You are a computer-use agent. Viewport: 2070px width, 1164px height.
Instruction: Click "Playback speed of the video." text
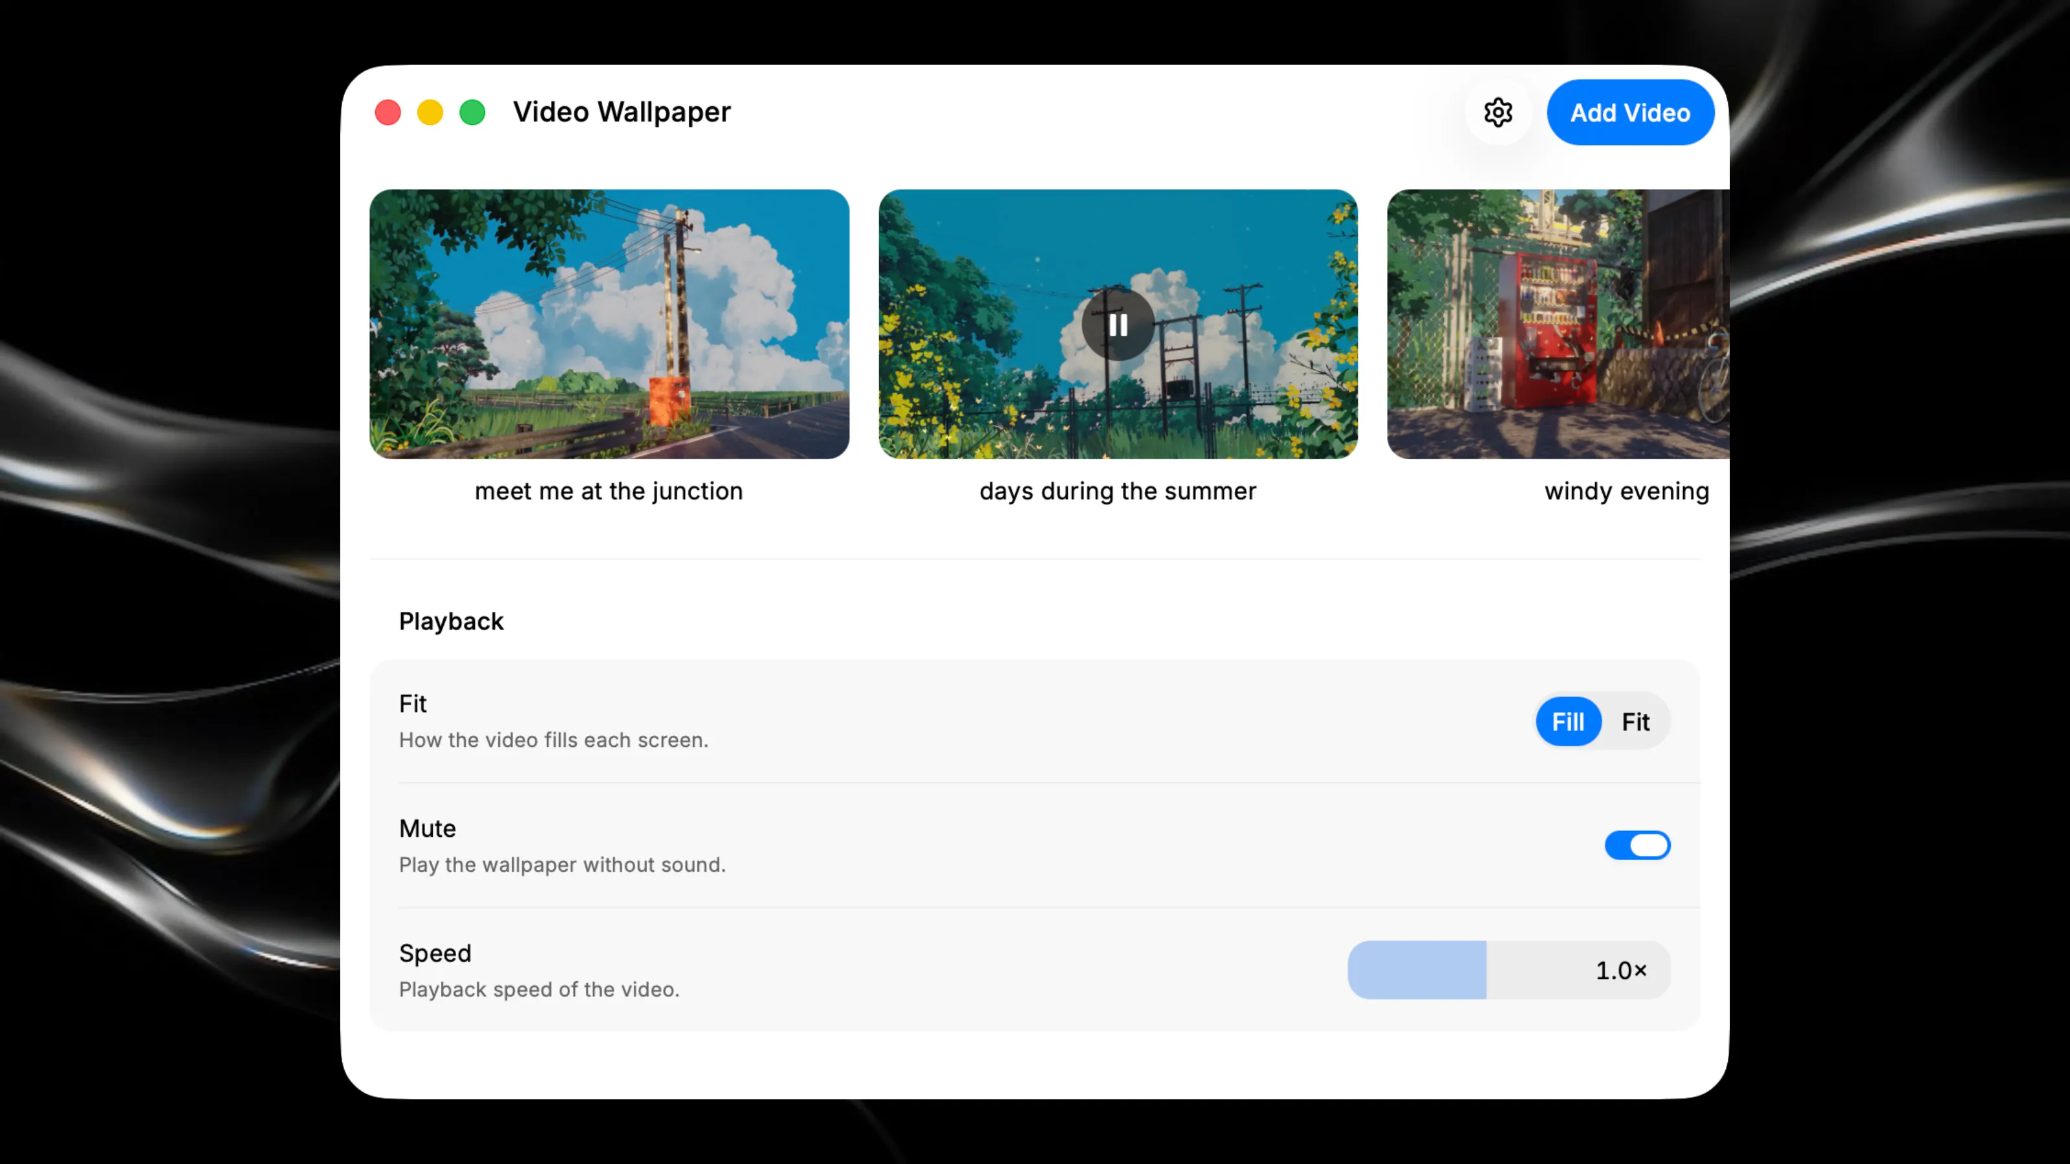pos(539,989)
